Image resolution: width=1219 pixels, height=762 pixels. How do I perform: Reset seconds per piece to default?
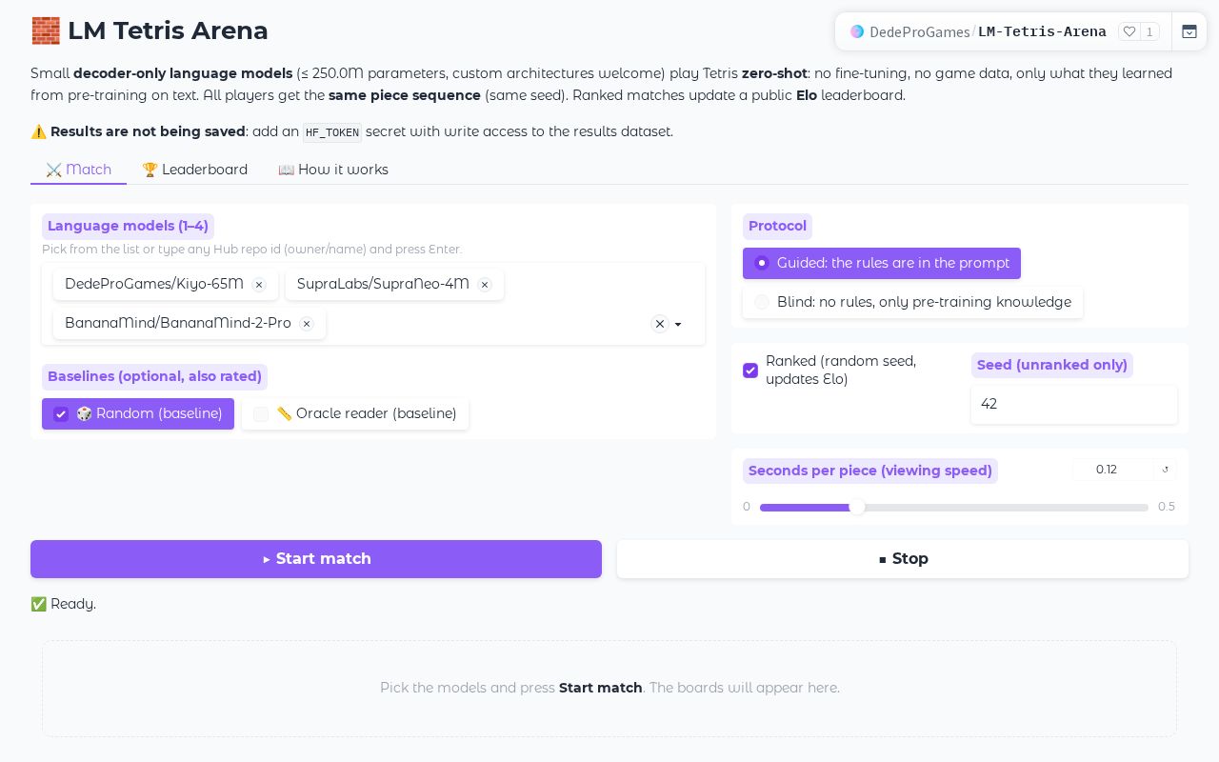pyautogui.click(x=1165, y=470)
